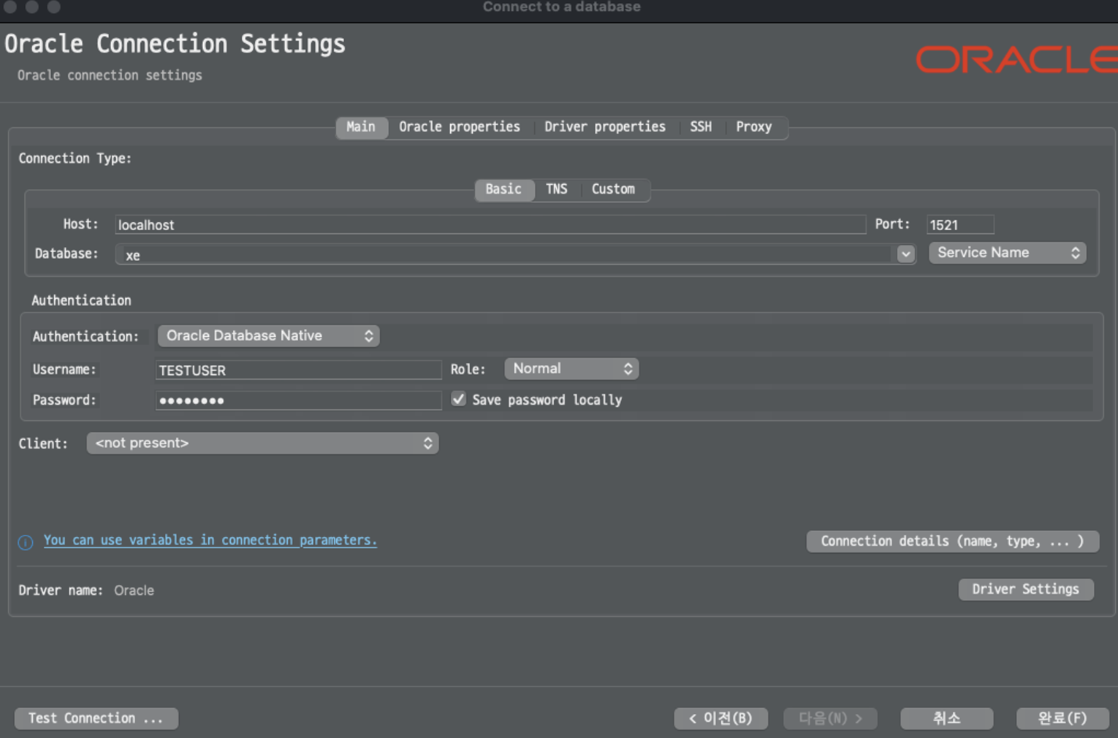The height and width of the screenshot is (738, 1118).
Task: Open the Service Name dropdown
Action: (1007, 253)
